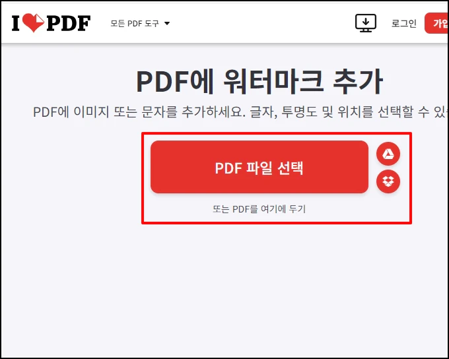
Task: Click the PDF에 워터마크 추가 heading
Action: [x=259, y=81]
